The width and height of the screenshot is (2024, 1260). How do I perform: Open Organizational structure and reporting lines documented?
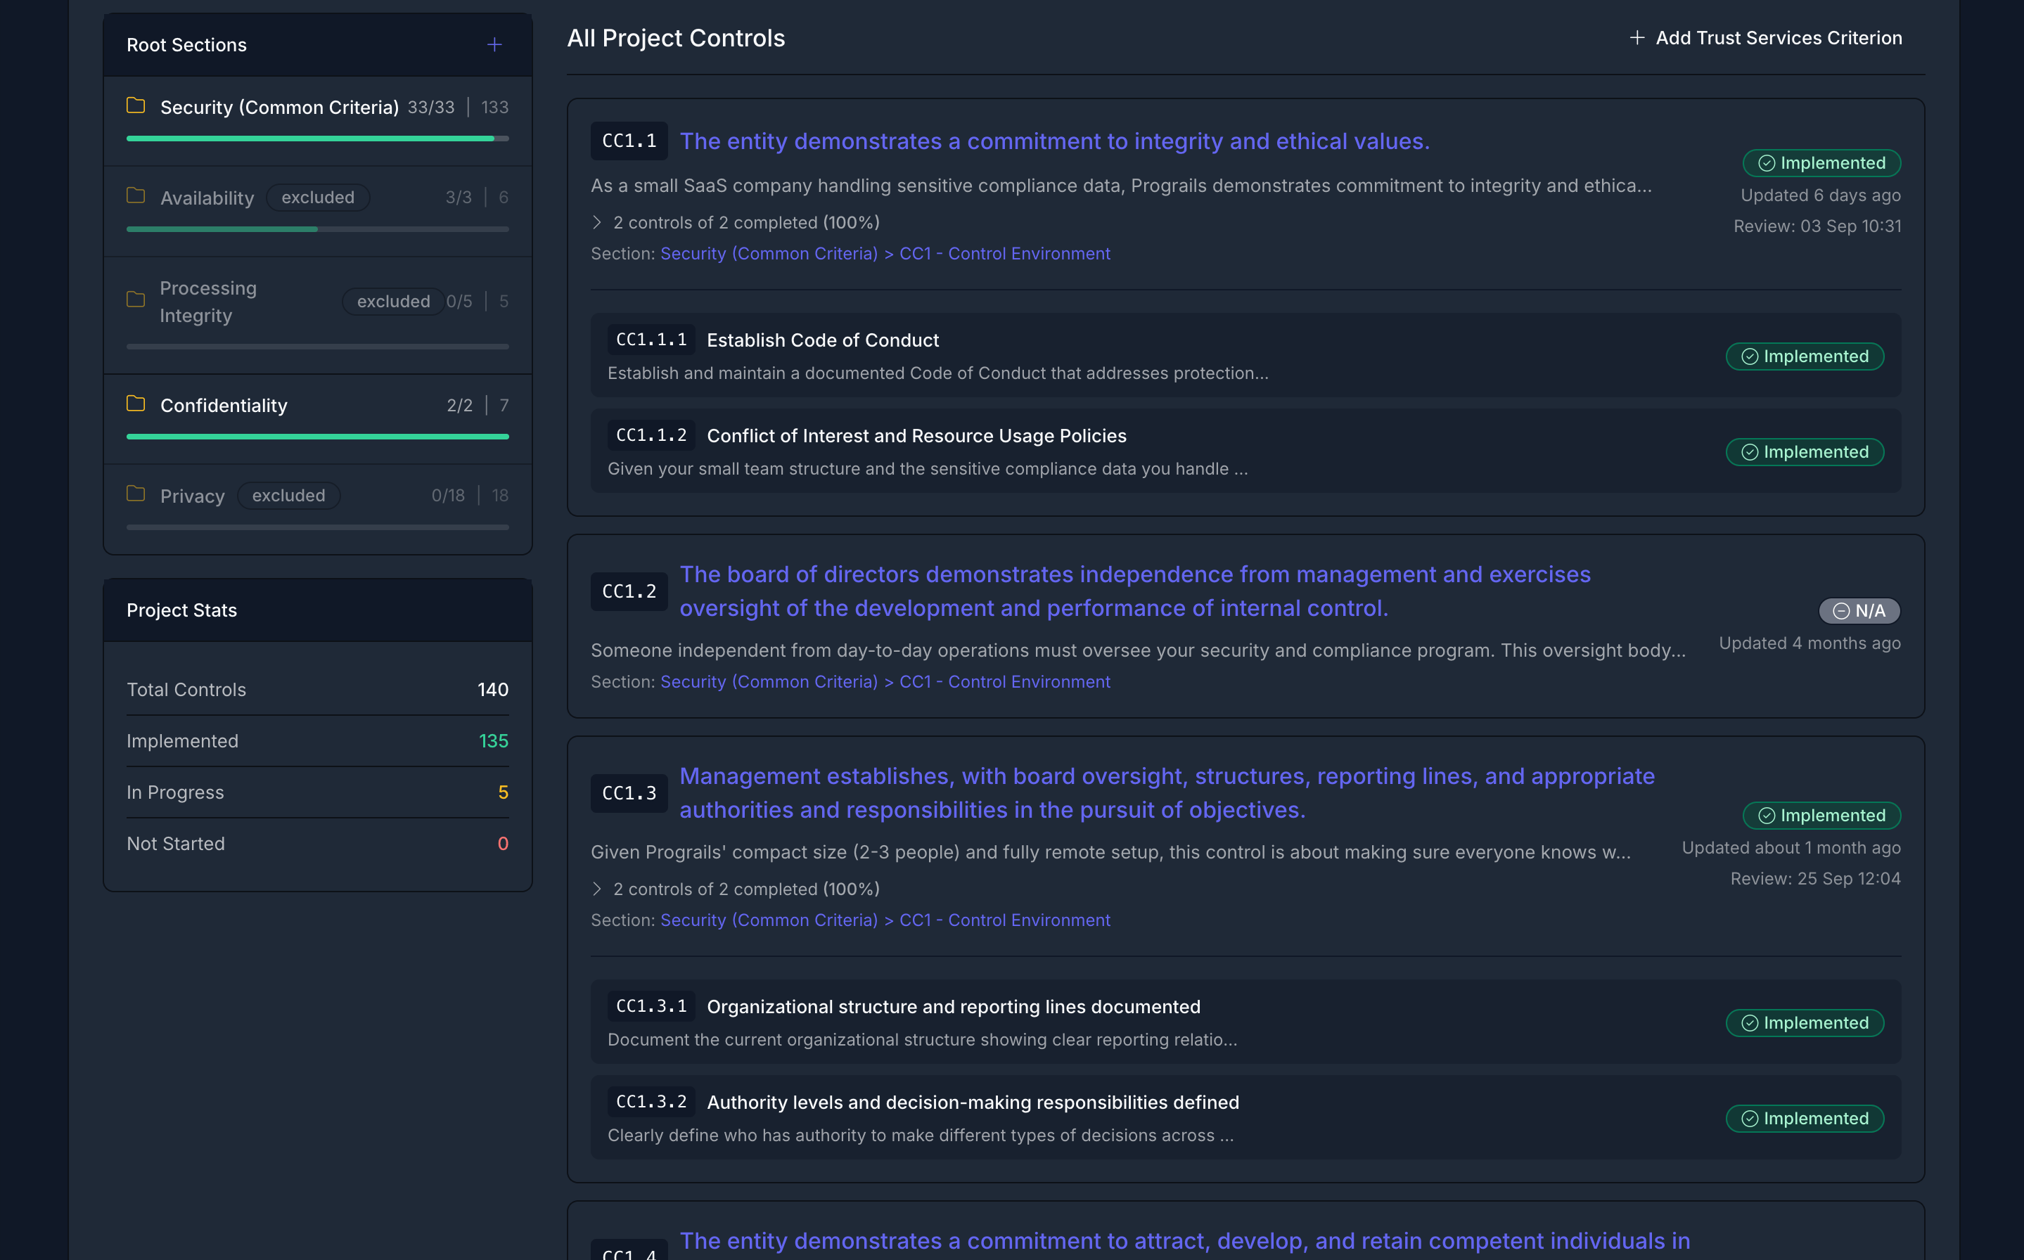coord(953,1007)
